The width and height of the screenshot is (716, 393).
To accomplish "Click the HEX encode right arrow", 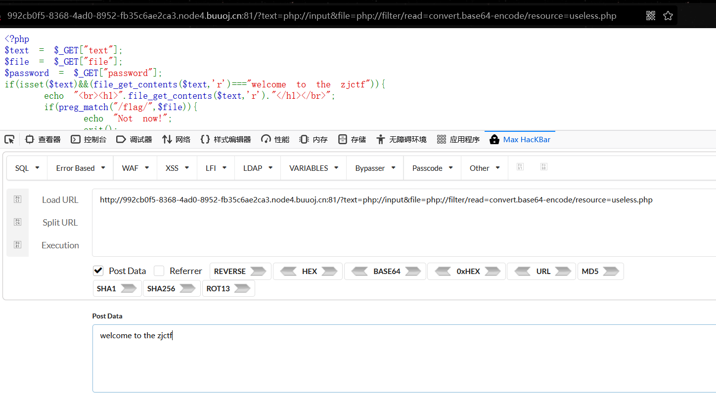I will pyautogui.click(x=329, y=271).
